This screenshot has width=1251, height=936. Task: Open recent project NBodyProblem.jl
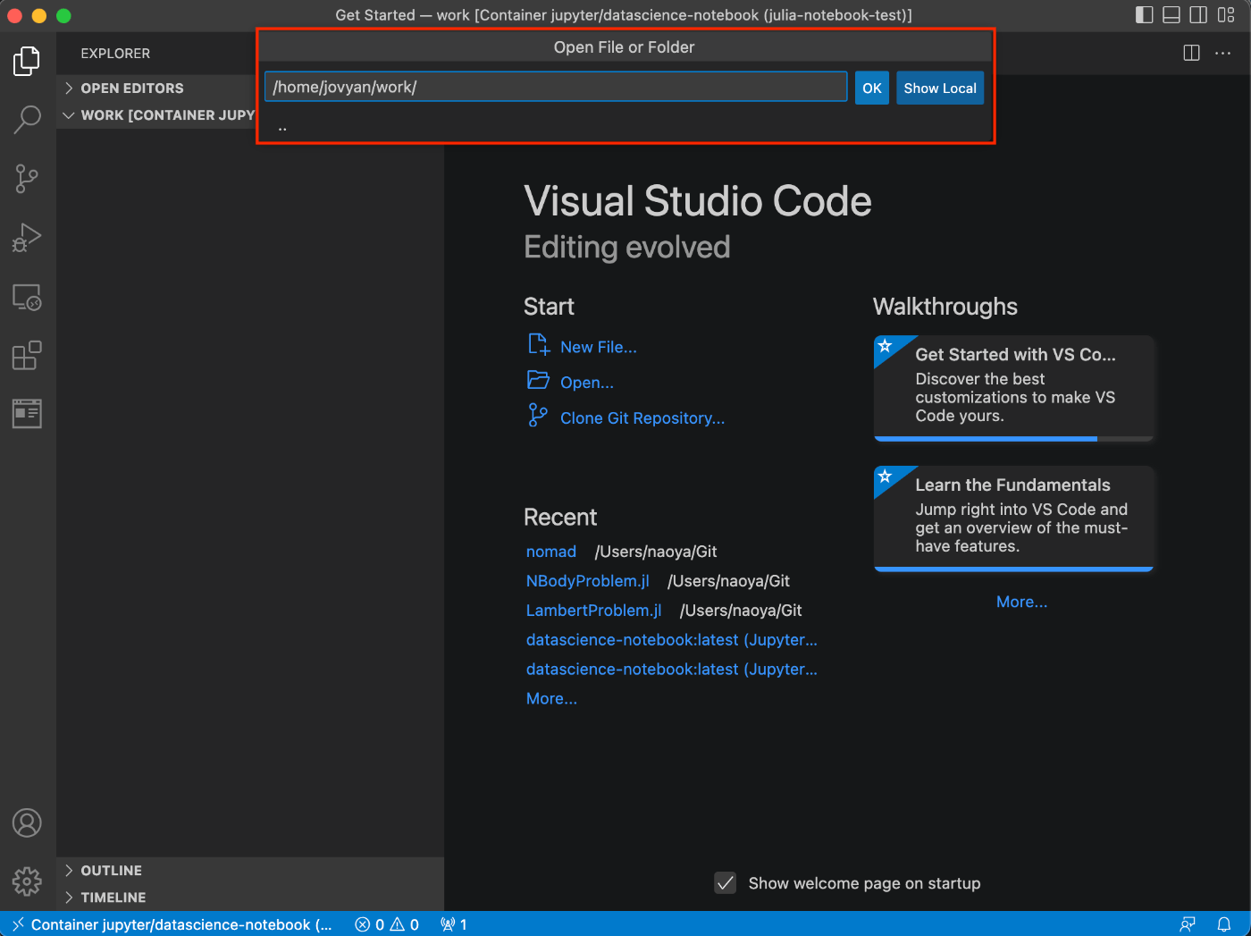(x=588, y=581)
